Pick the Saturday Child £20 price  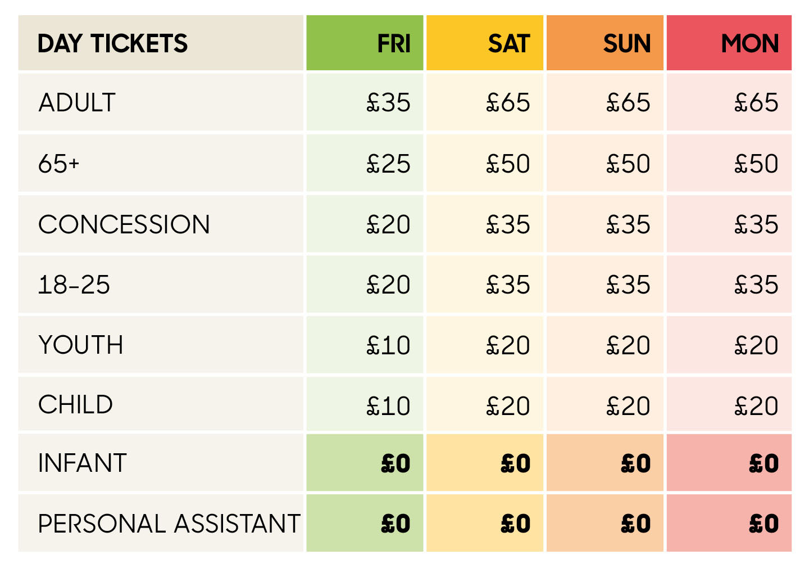tap(508, 405)
